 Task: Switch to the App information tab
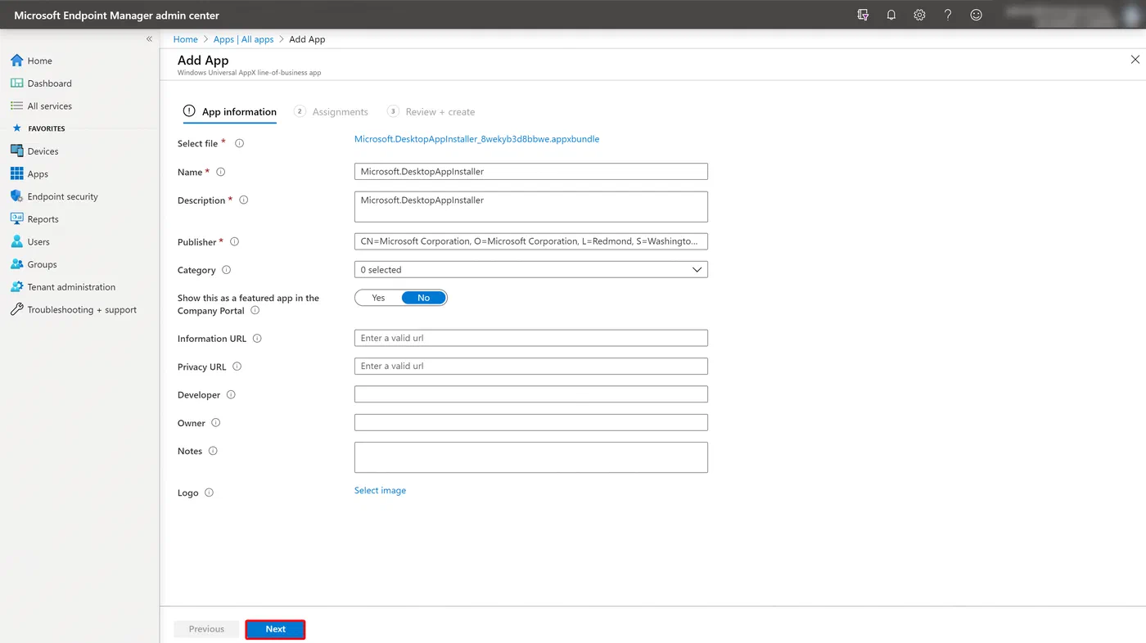pyautogui.click(x=230, y=112)
